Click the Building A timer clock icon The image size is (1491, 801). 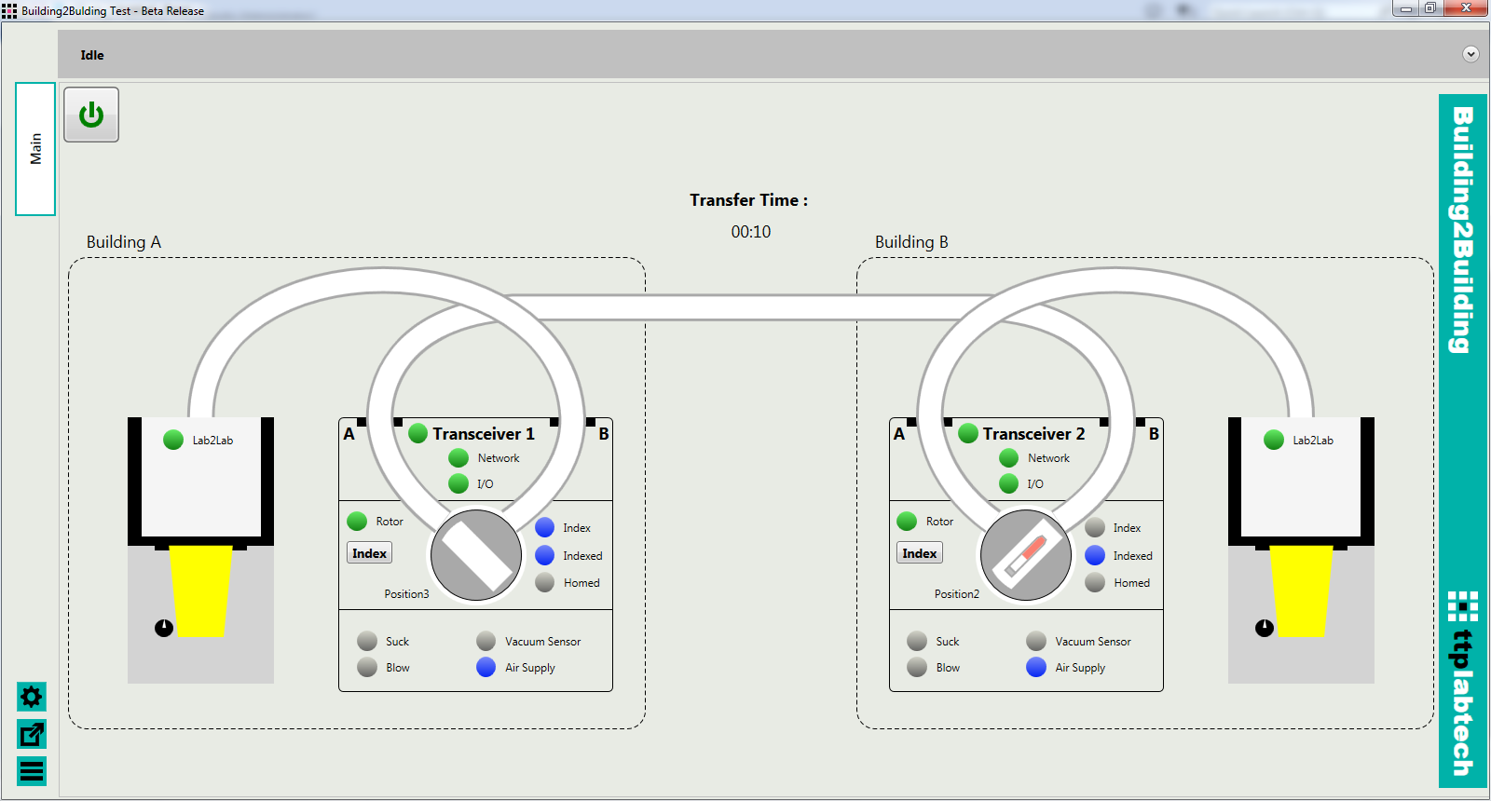164,628
